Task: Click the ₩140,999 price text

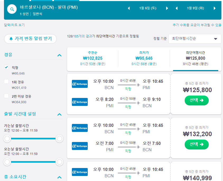Action: point(197,178)
